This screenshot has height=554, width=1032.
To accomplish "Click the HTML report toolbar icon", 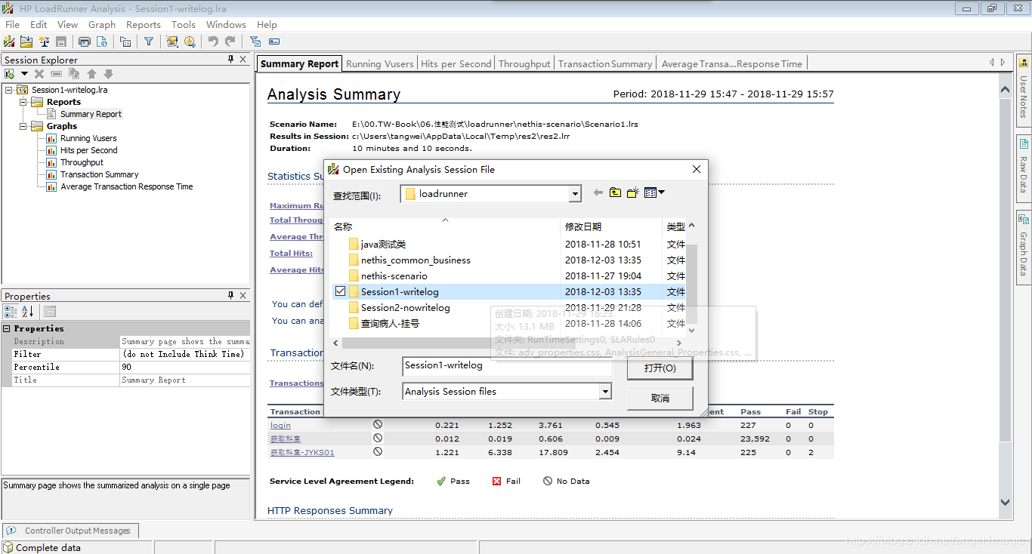I will click(x=102, y=42).
